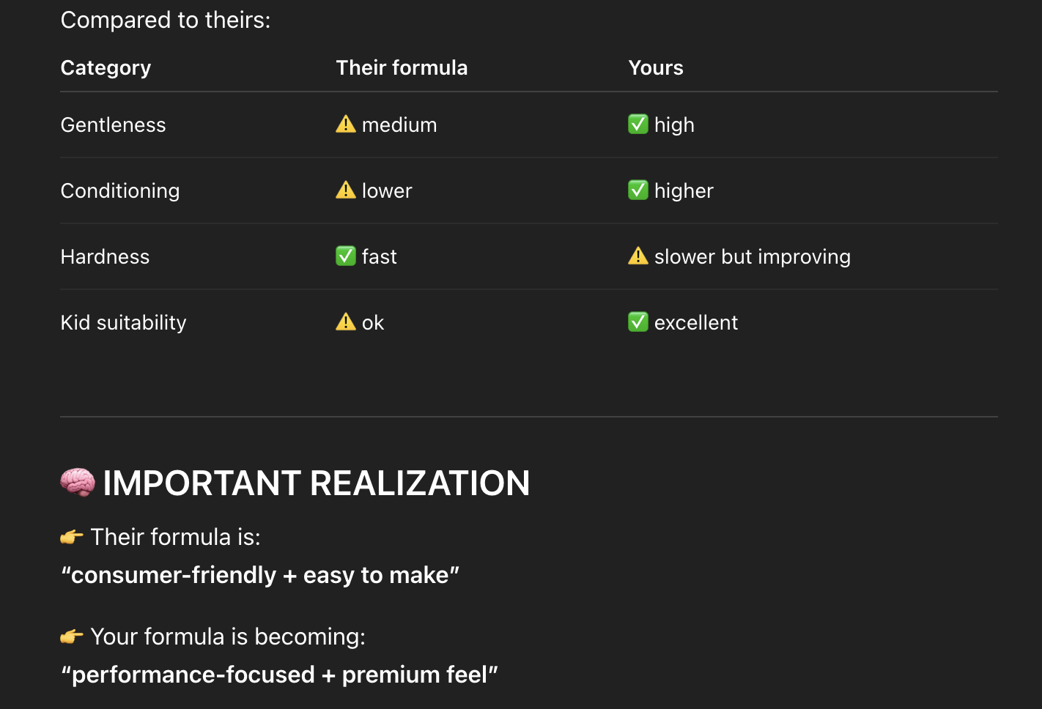Click the warning icon next to 'ok'

tap(346, 322)
